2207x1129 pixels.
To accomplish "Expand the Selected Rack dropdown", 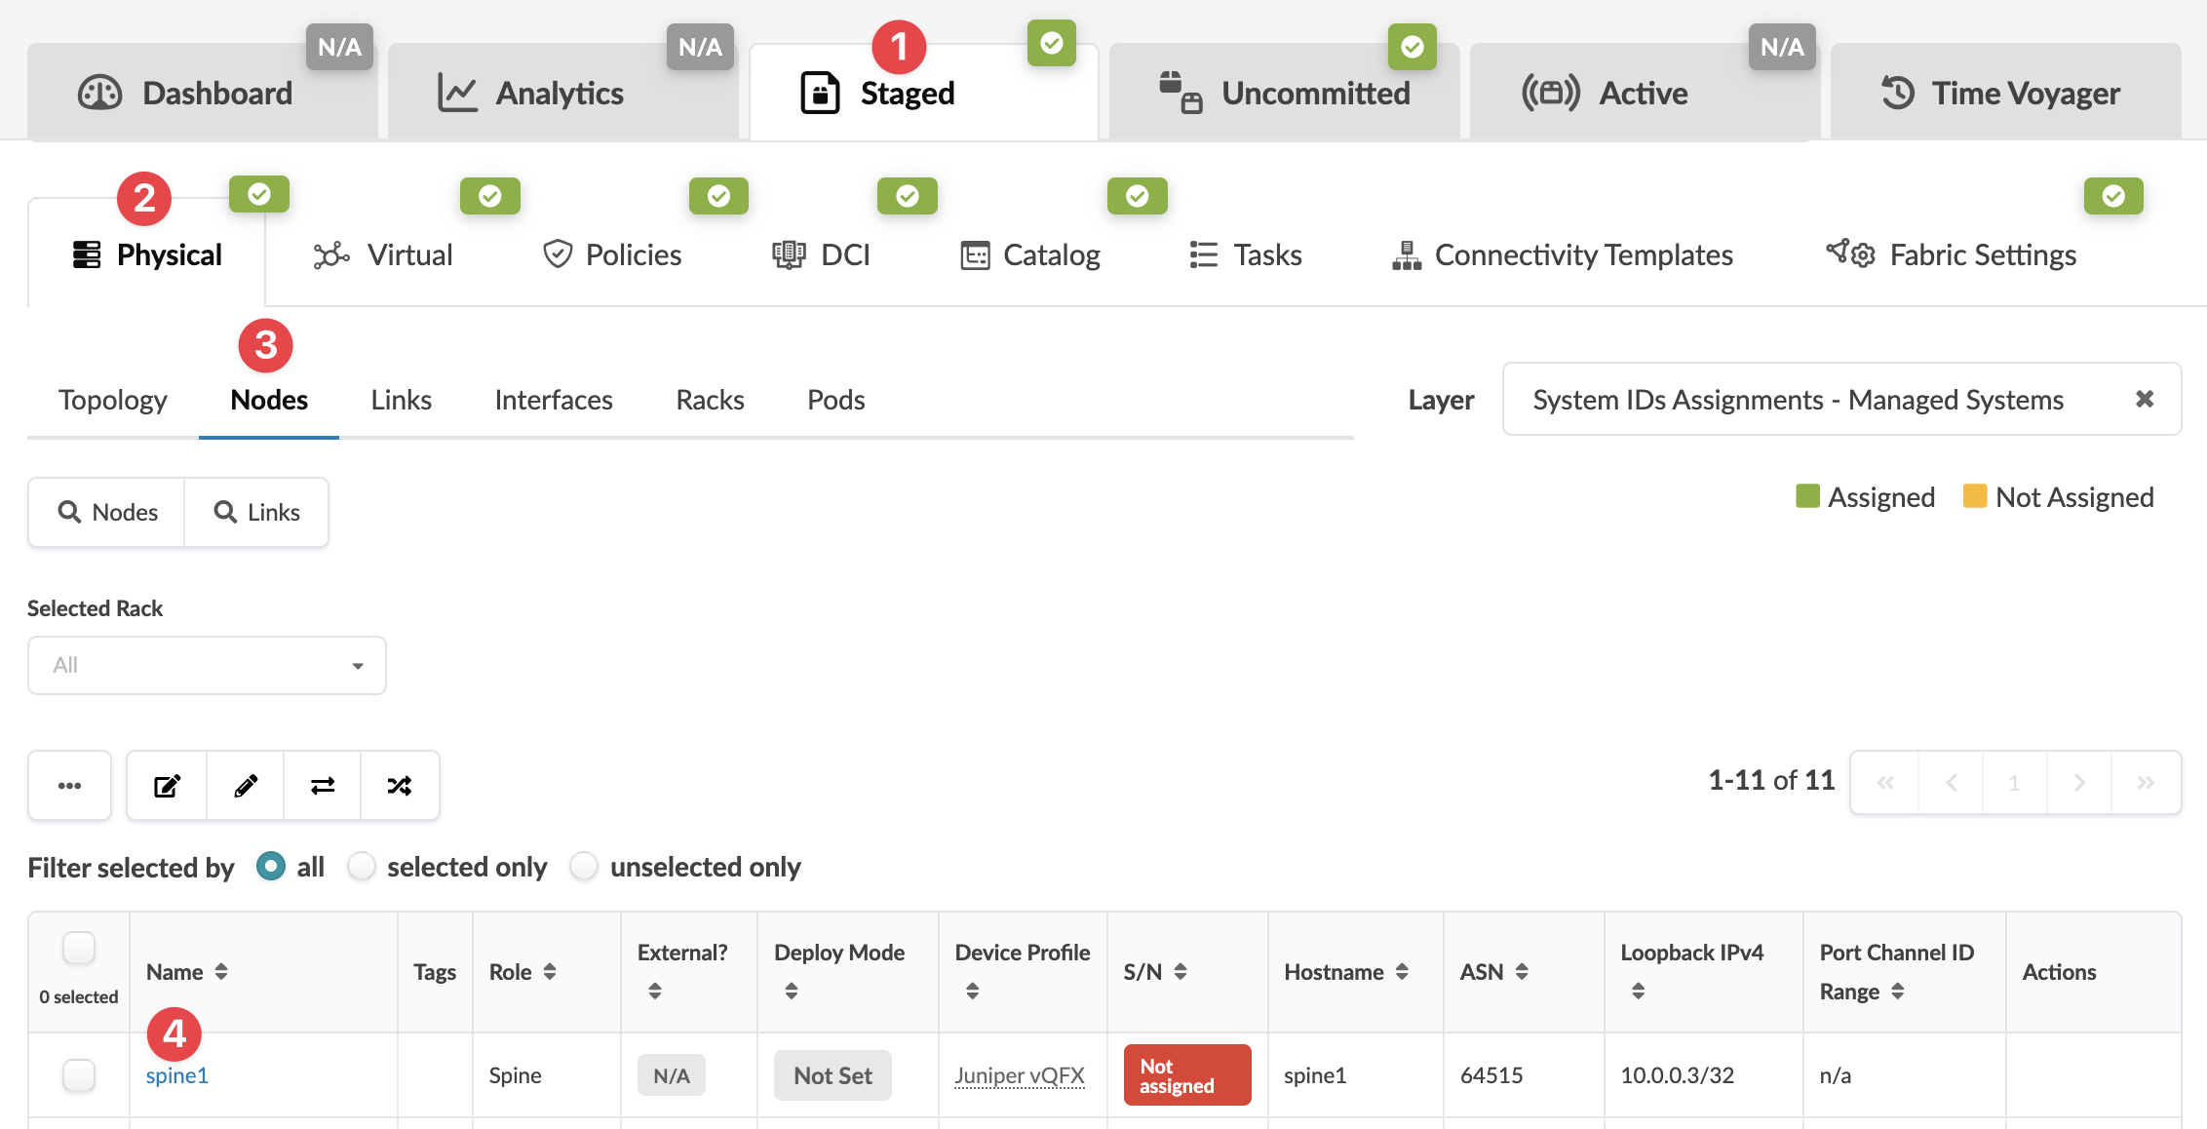I will 207,665.
